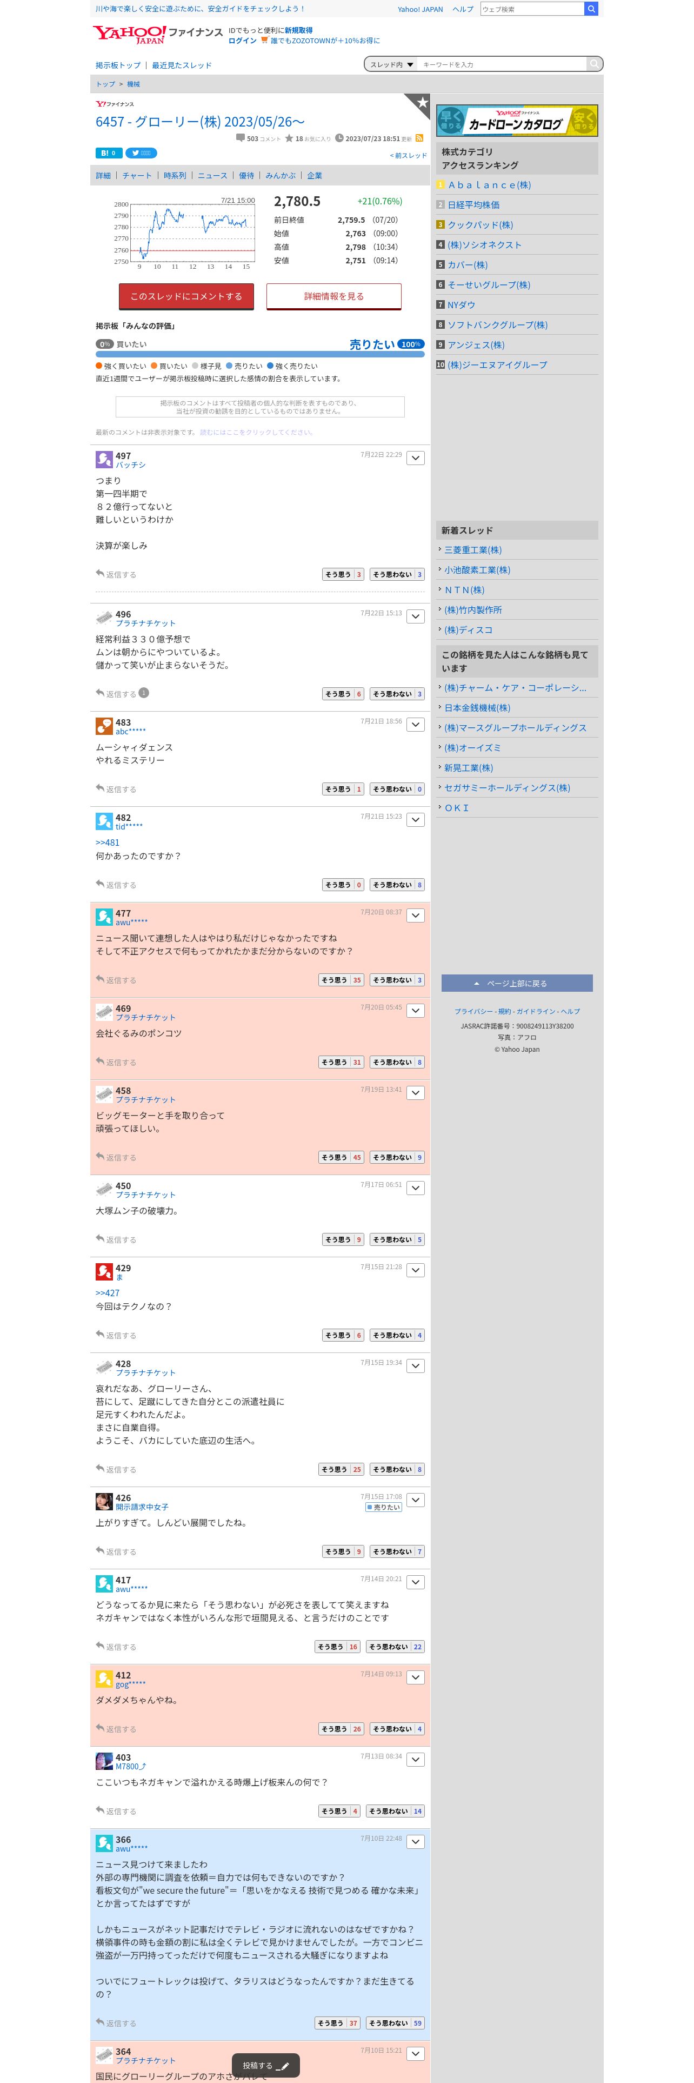Click the web search magnifier icon

pos(591,9)
